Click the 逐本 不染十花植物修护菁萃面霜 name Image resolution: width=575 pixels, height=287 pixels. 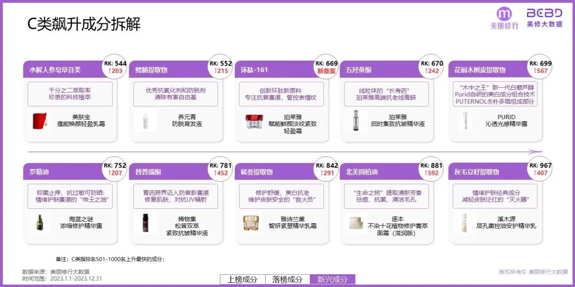click(398, 226)
